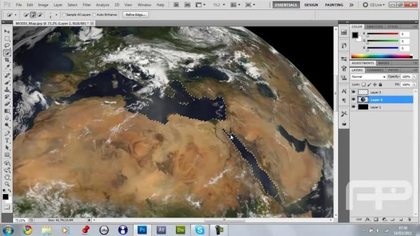Switch to the Channels tab
Viewport: 420px width, 236px height.
click(375, 70)
